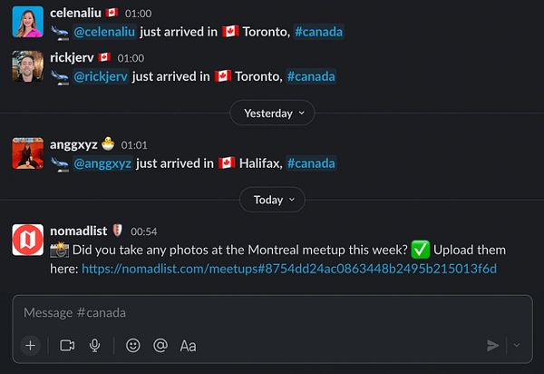Viewport: 544px width, 374px height.
Task: Open send options dropdown arrow
Action: 517,345
